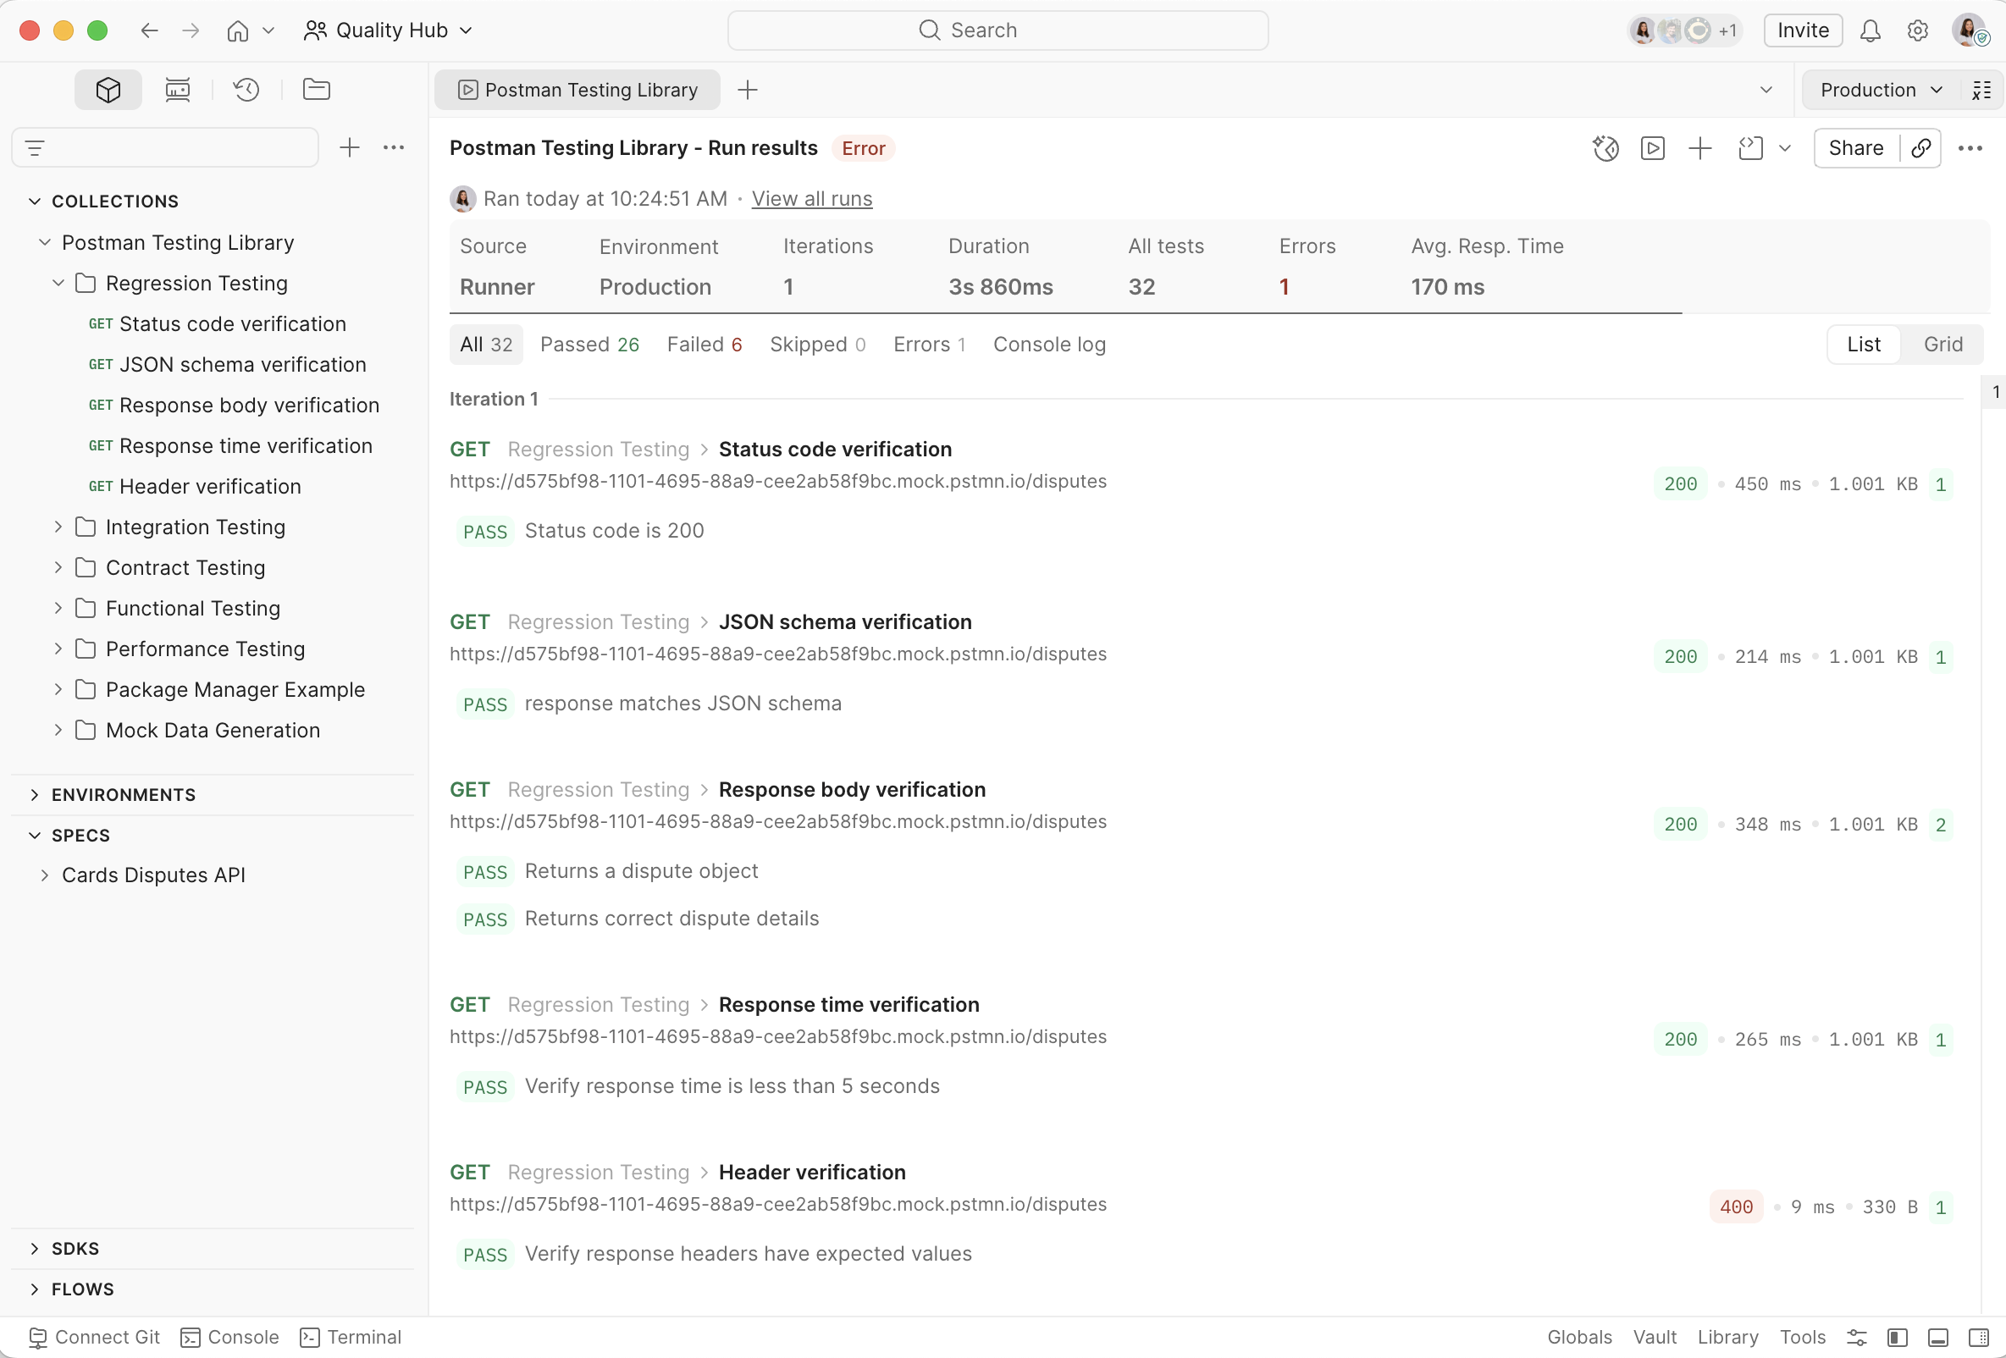
Task: Open Library in the status bar
Action: click(x=1727, y=1337)
